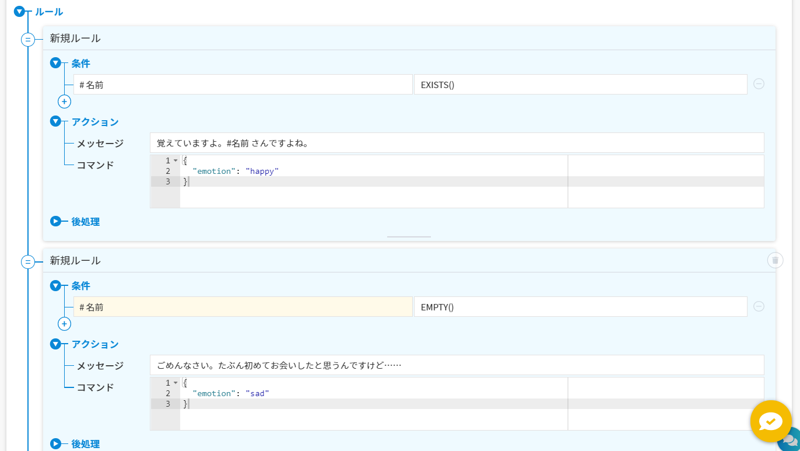Image resolution: width=800 pixels, height=451 pixels.
Task: Remove the EMPTY() condition row with minus icon
Action: [x=759, y=306]
